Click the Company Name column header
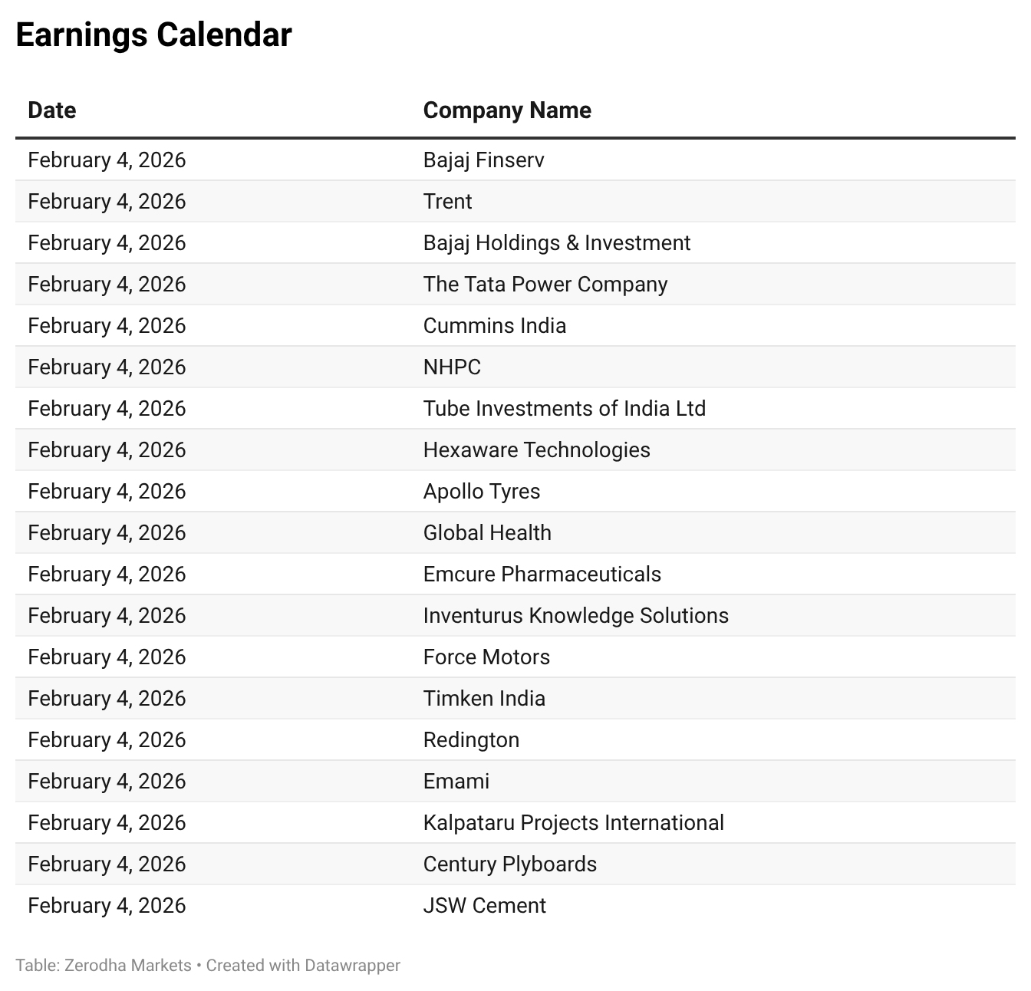1031x991 pixels. 507,110
